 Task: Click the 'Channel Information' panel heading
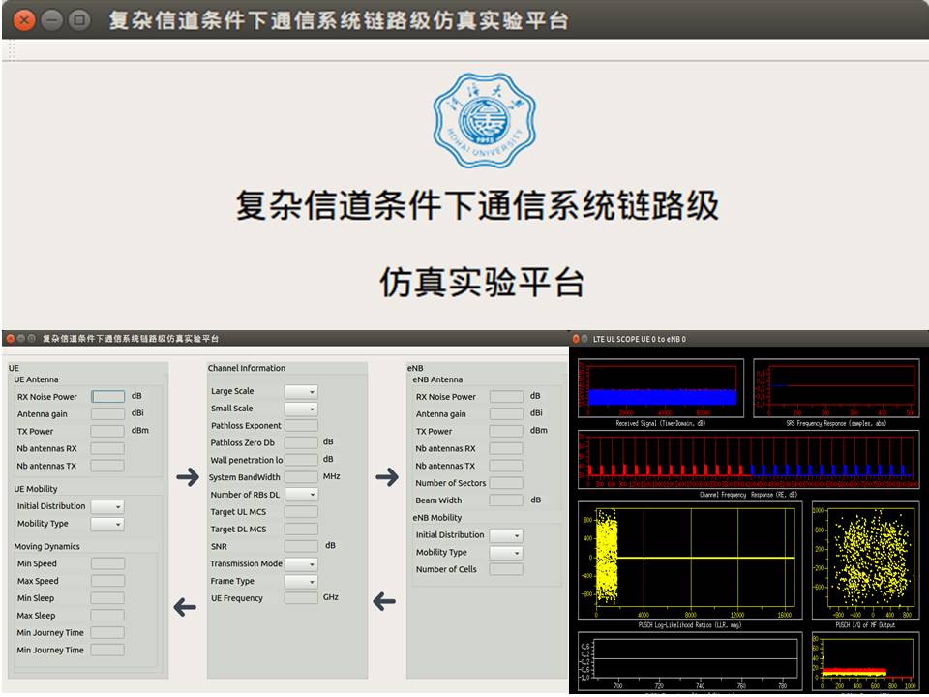(x=247, y=368)
